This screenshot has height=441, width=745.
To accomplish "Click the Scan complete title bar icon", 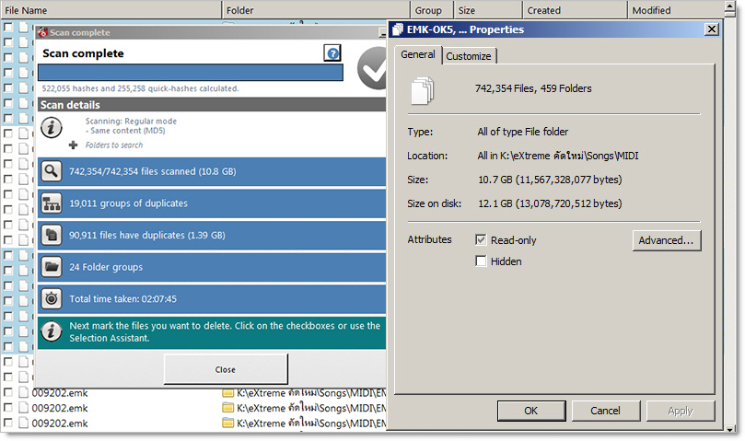I will point(42,32).
